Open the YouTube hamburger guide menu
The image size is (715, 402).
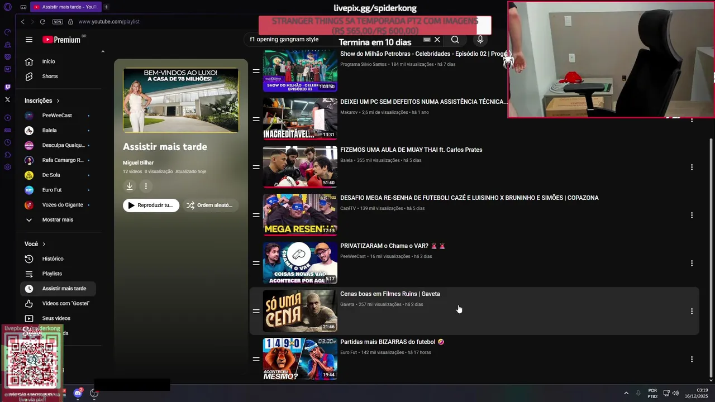(x=29, y=40)
